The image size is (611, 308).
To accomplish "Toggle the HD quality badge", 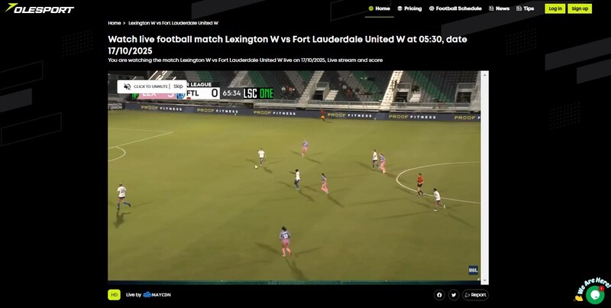I will [x=114, y=295].
